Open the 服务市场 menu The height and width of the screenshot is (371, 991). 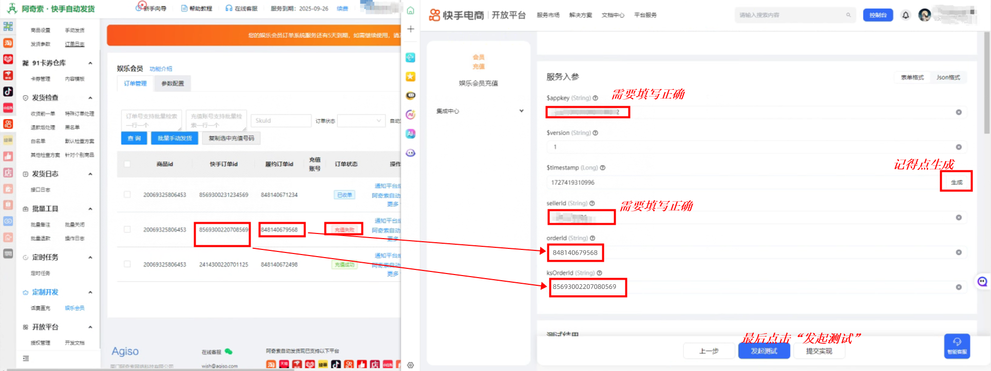(x=548, y=15)
